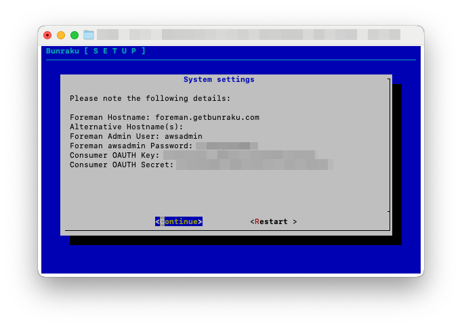Click the Foreman Hostname label
The height and width of the screenshot is (327, 462).
pyautogui.click(x=110, y=117)
